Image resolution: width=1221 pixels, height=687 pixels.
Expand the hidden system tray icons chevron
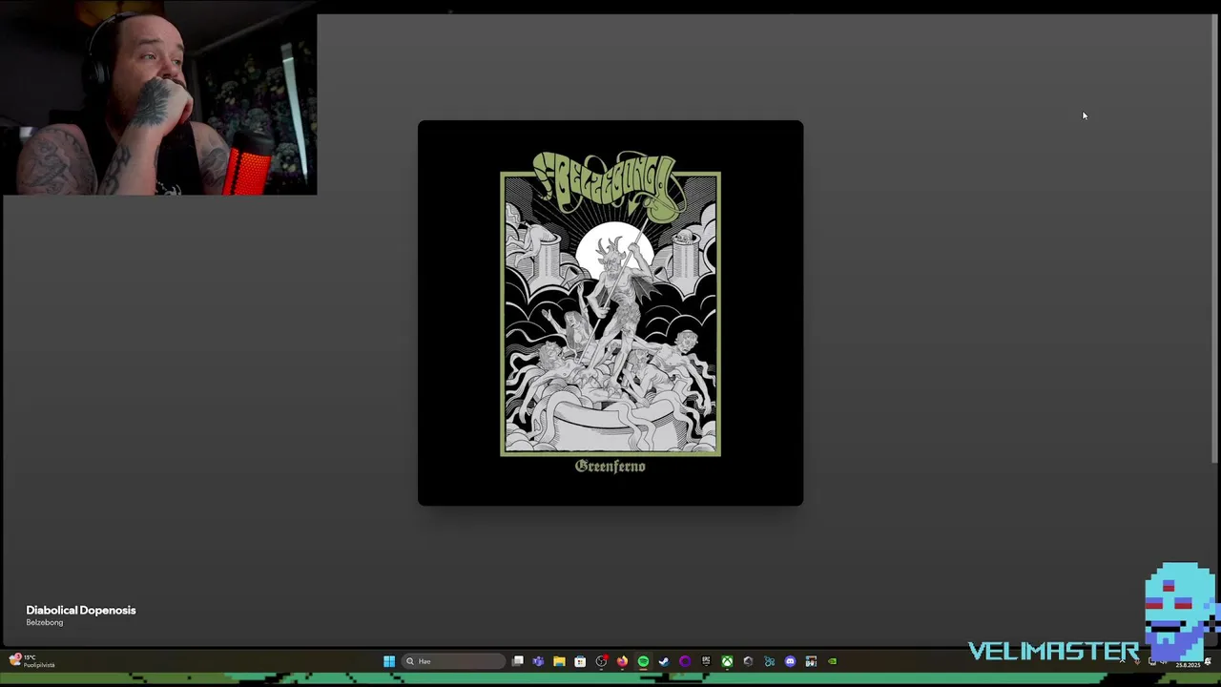point(1122,661)
